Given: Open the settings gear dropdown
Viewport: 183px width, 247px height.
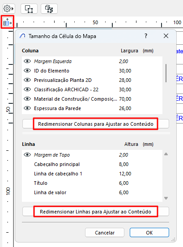Looking at the screenshot, I should (9, 9).
